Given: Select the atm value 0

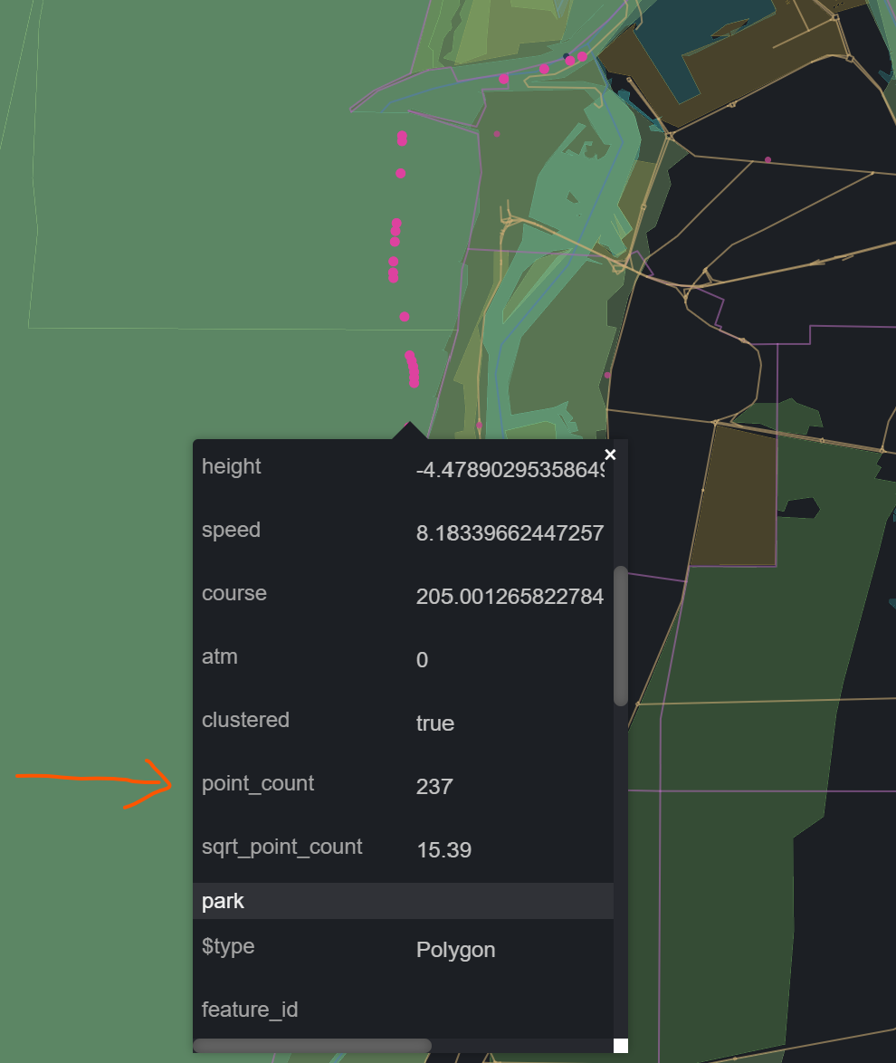Looking at the screenshot, I should click(423, 660).
